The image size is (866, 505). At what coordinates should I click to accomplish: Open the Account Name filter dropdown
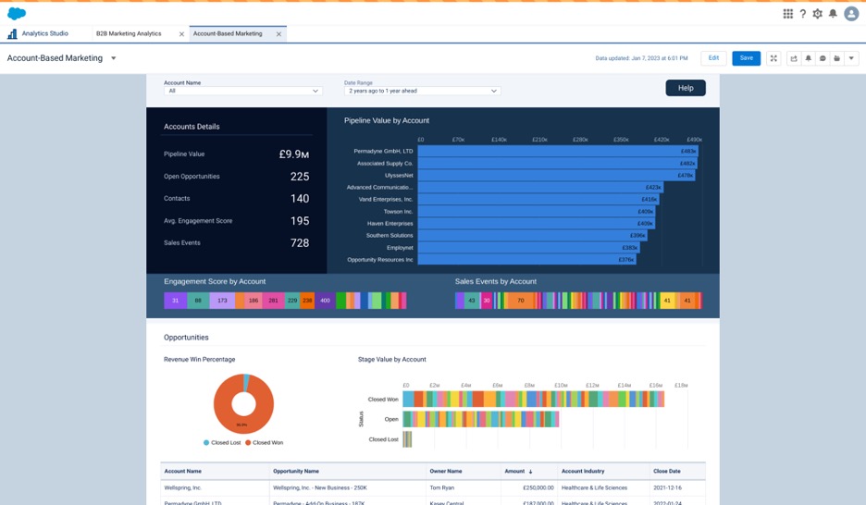(x=243, y=91)
